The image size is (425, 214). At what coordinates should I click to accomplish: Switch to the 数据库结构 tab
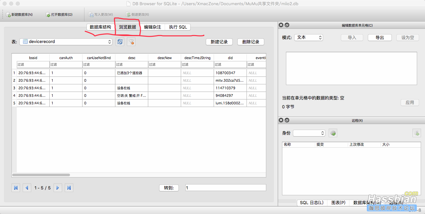[101, 27]
